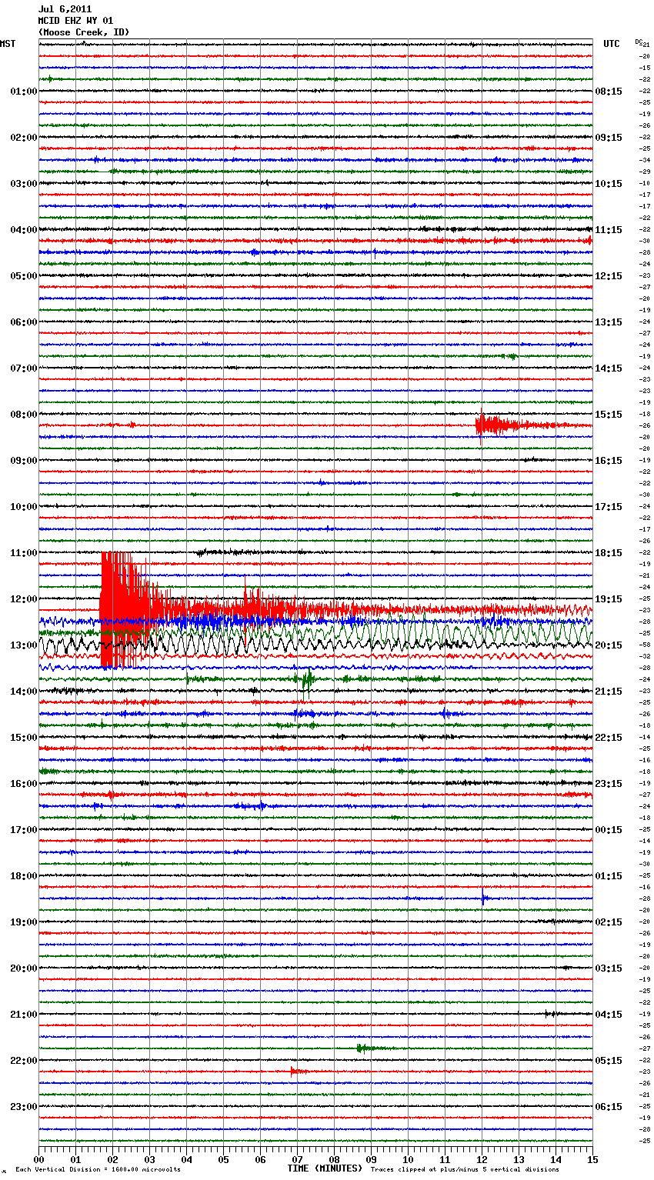Click minute 15 on the bottom axis

[x=592, y=1158]
